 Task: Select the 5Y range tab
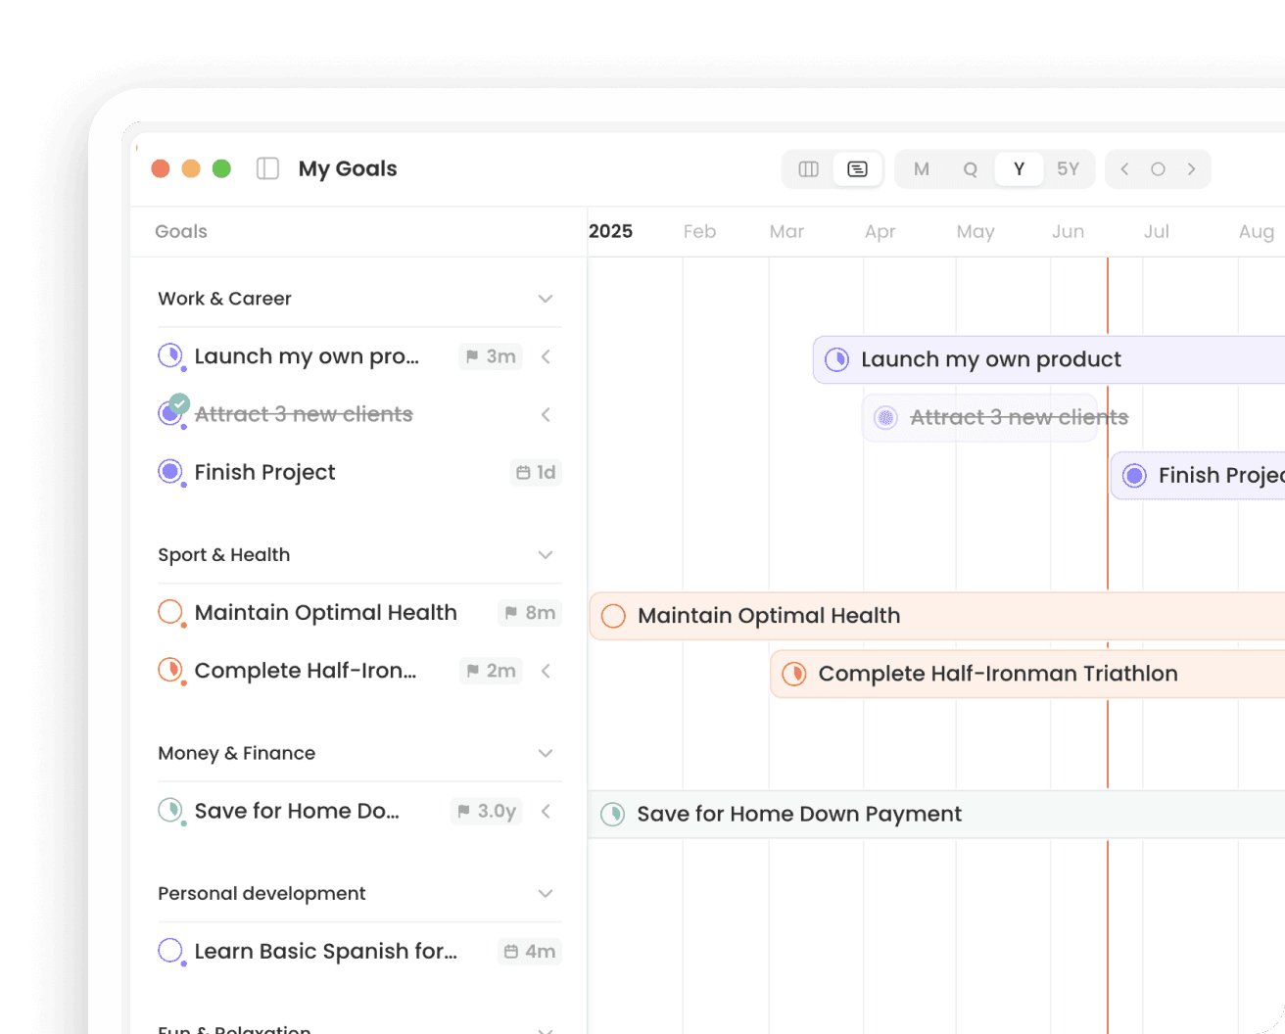1068,169
